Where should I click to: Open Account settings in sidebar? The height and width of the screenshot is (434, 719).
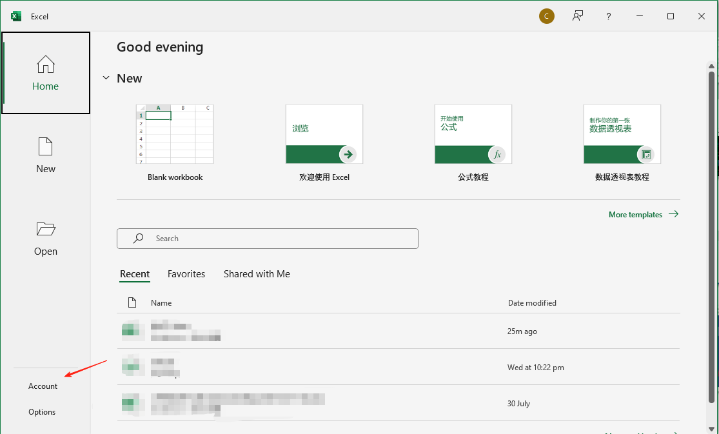click(x=43, y=386)
